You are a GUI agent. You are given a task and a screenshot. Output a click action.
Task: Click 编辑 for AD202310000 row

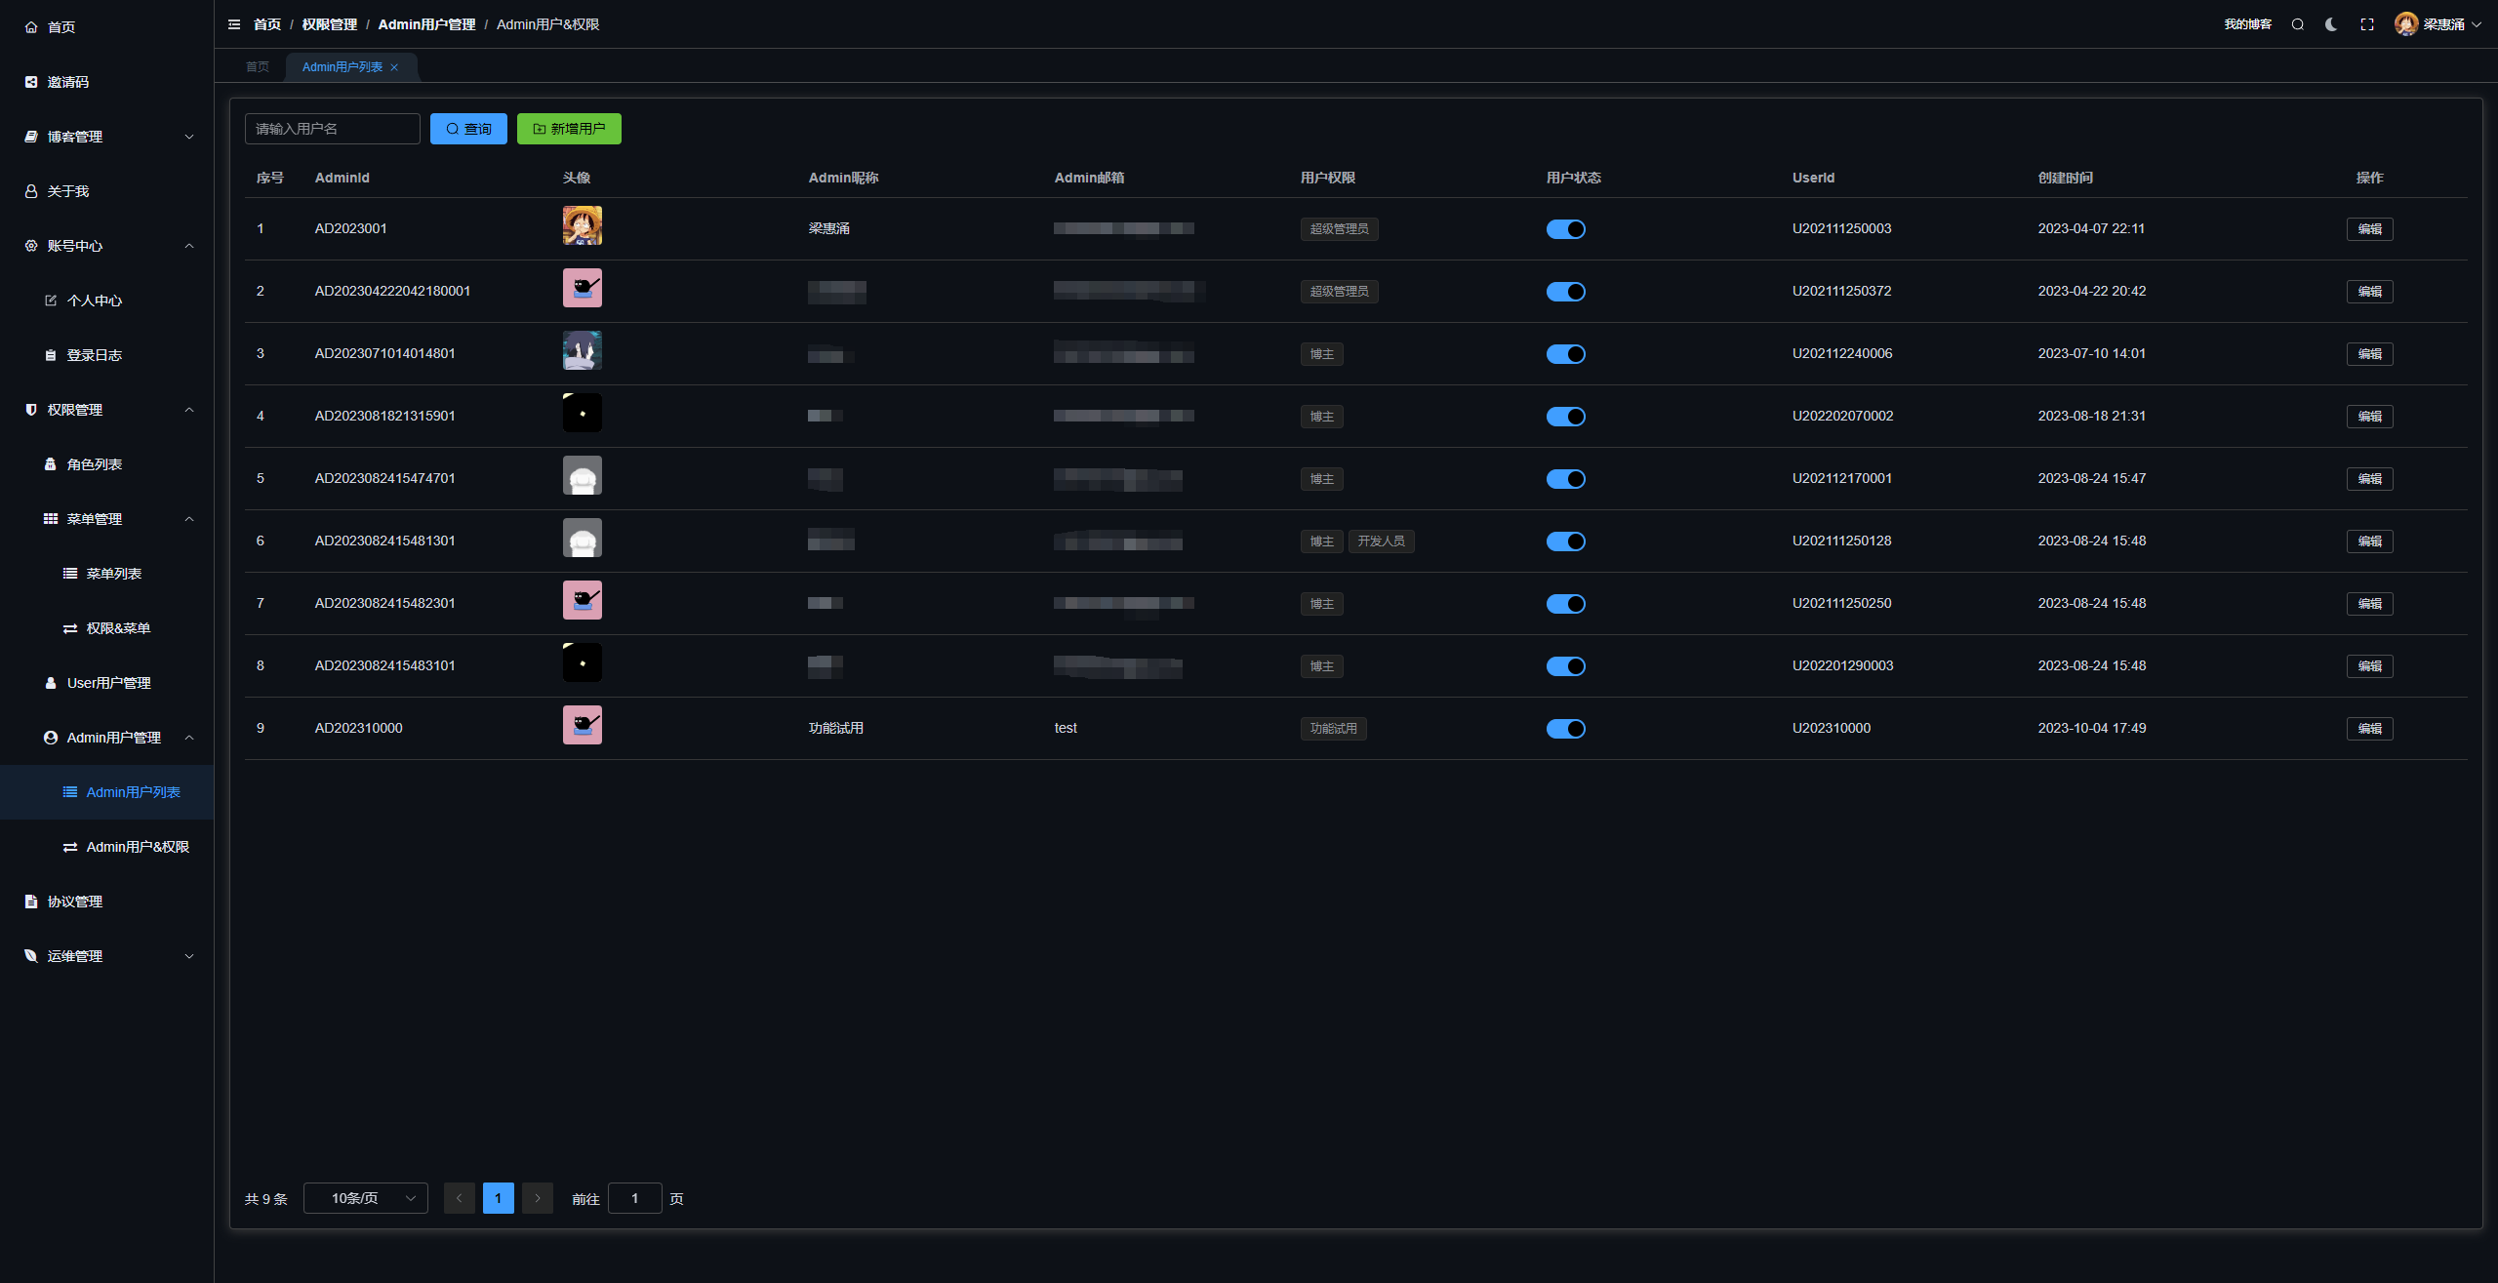(2369, 729)
